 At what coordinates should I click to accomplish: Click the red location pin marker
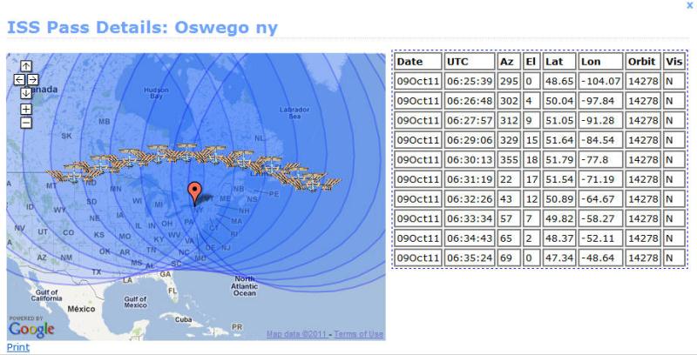pyautogui.click(x=194, y=193)
